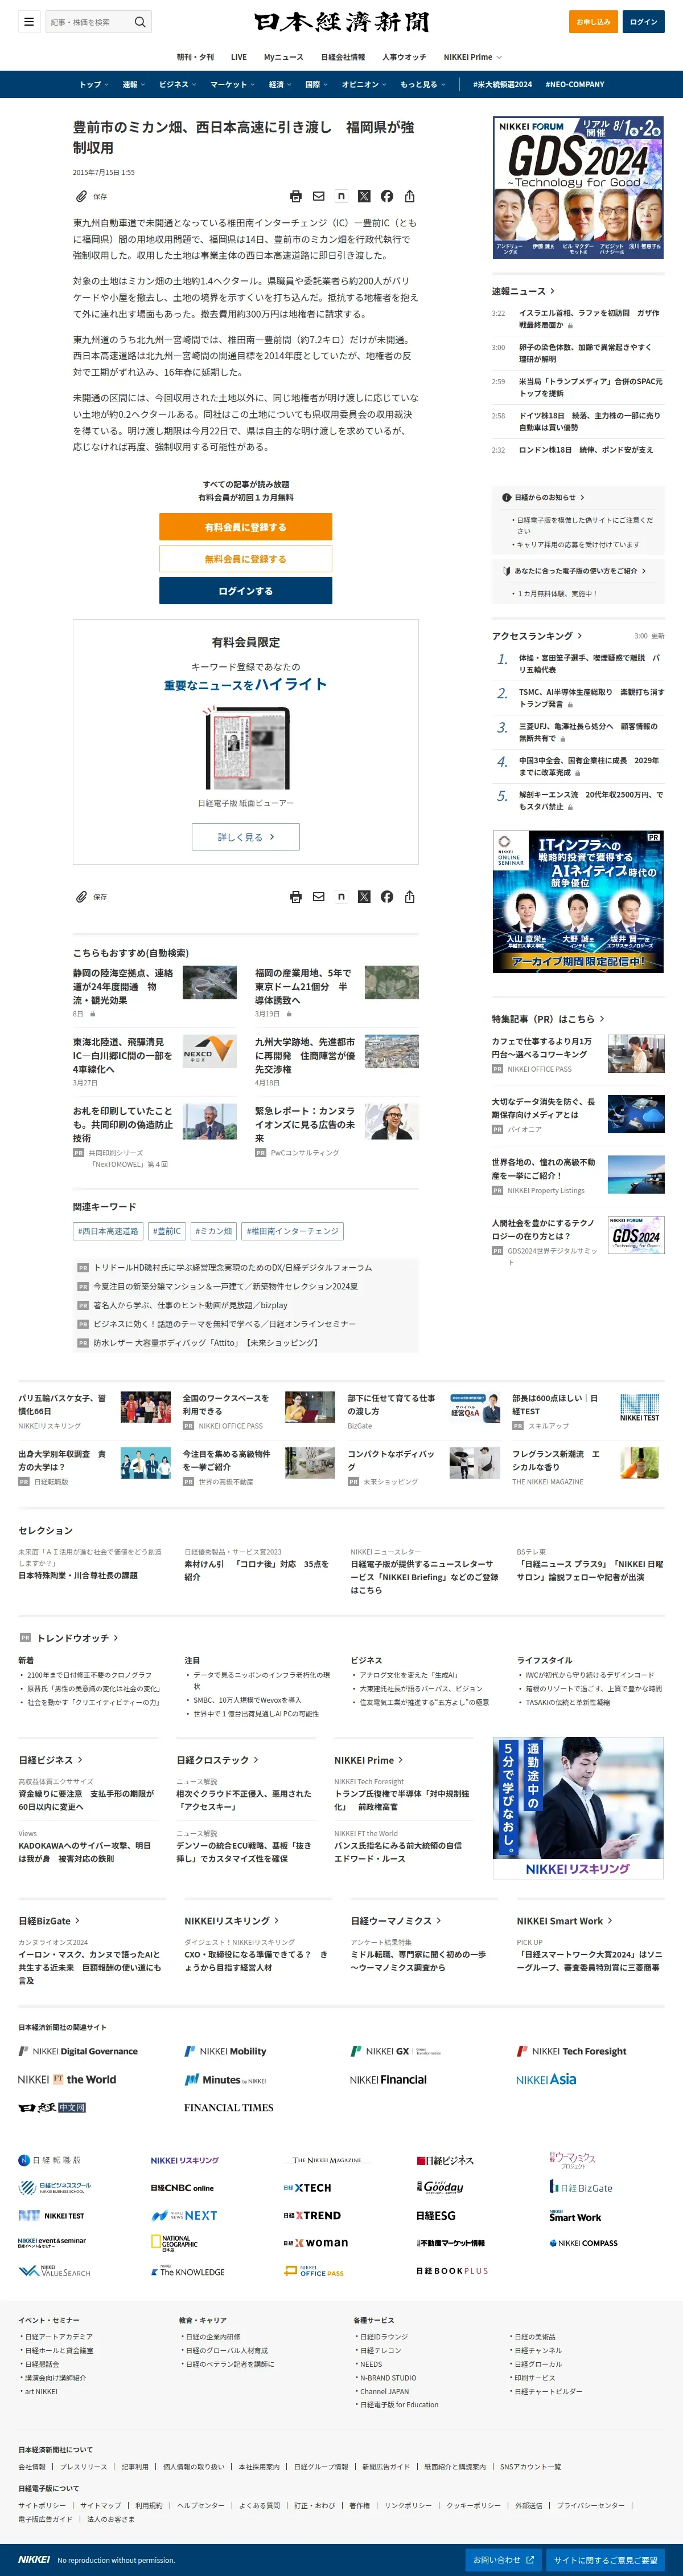Click the ログイン button in the header
Image resolution: width=683 pixels, height=2576 pixels.
[644, 21]
